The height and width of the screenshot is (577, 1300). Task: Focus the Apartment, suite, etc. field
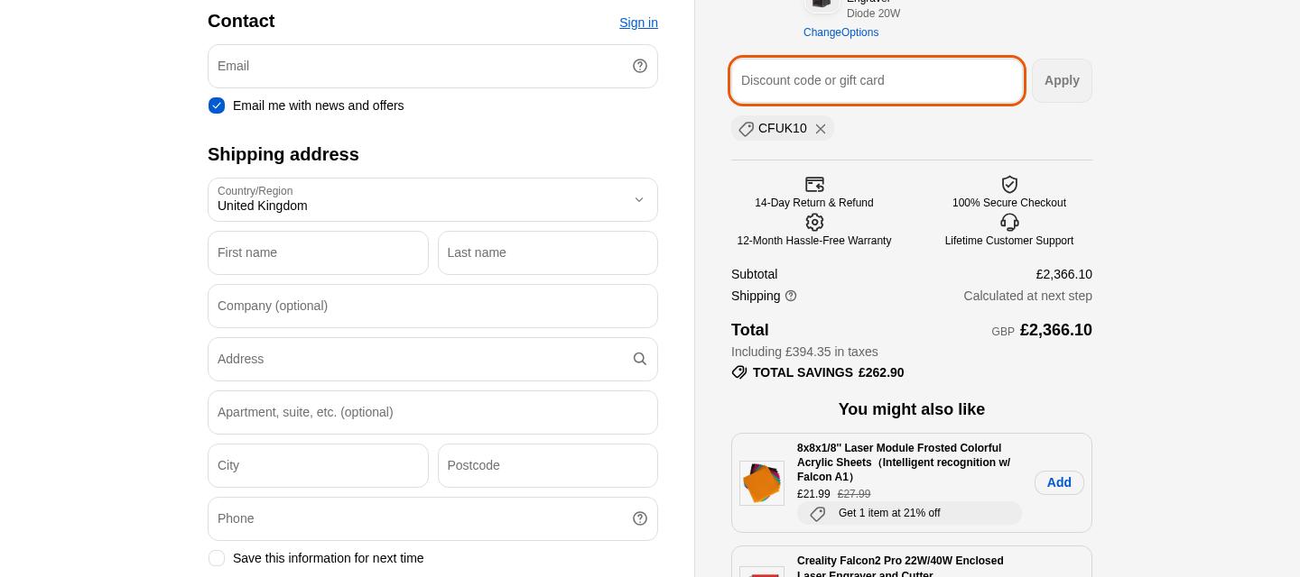(432, 412)
